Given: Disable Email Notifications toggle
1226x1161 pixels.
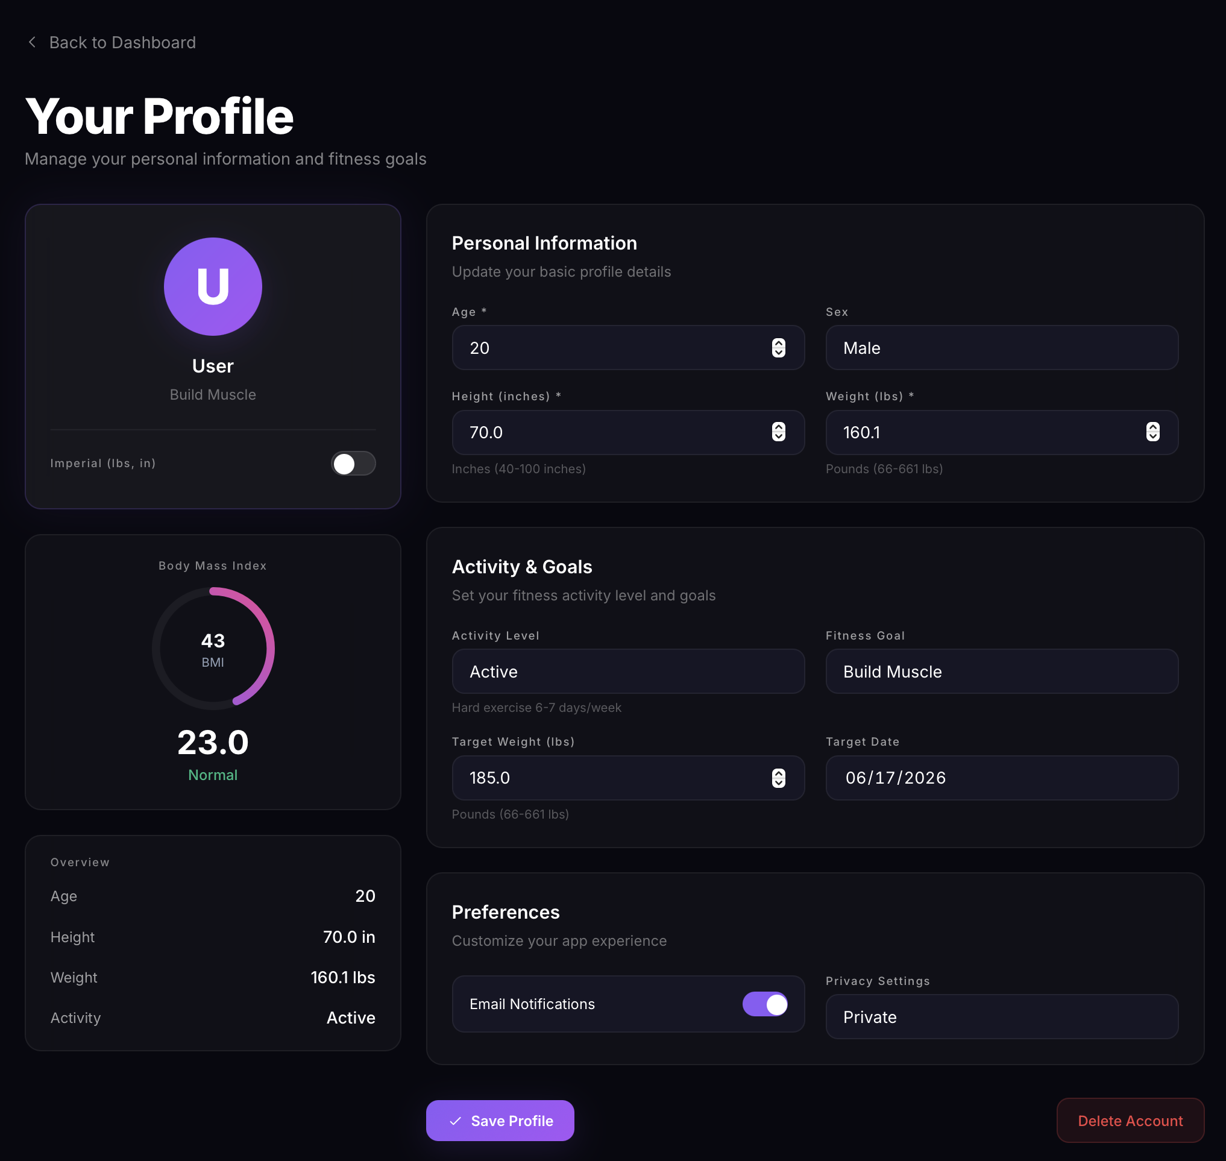Looking at the screenshot, I should coord(765,1004).
